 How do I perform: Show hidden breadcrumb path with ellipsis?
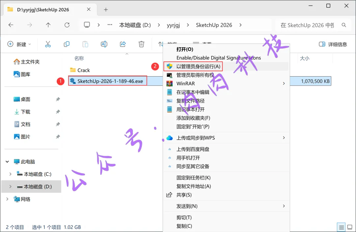110,25
